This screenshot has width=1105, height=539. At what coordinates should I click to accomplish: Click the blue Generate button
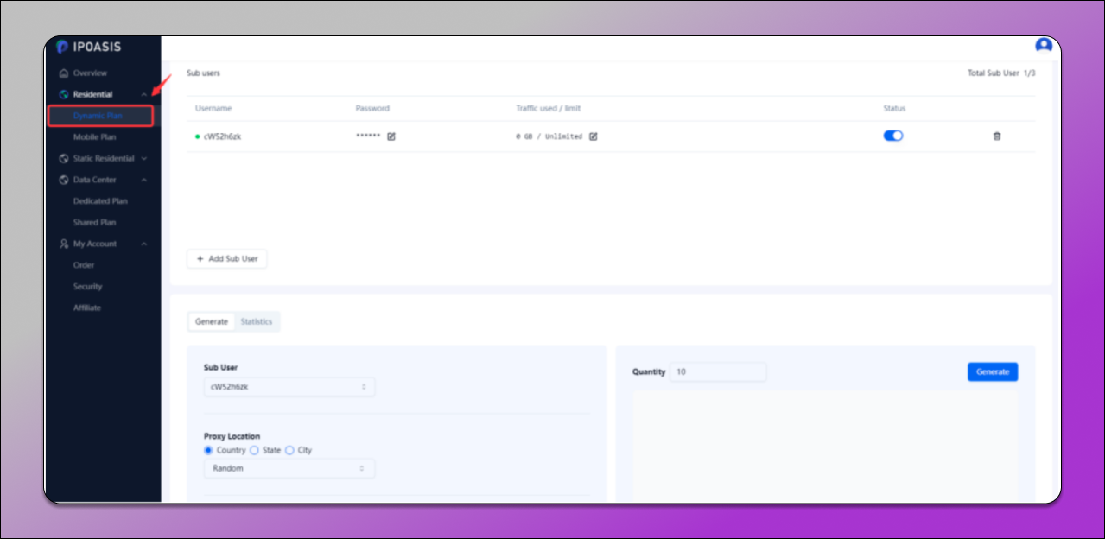tap(993, 371)
